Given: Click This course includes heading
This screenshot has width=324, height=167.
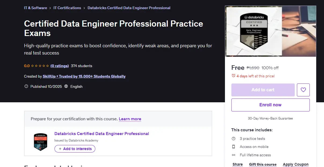Looking at the screenshot, I should 252,130.
